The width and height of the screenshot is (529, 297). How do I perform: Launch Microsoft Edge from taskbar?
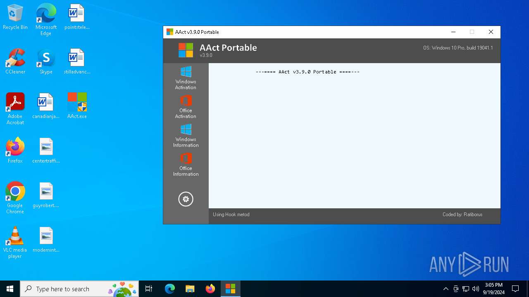(x=170, y=289)
